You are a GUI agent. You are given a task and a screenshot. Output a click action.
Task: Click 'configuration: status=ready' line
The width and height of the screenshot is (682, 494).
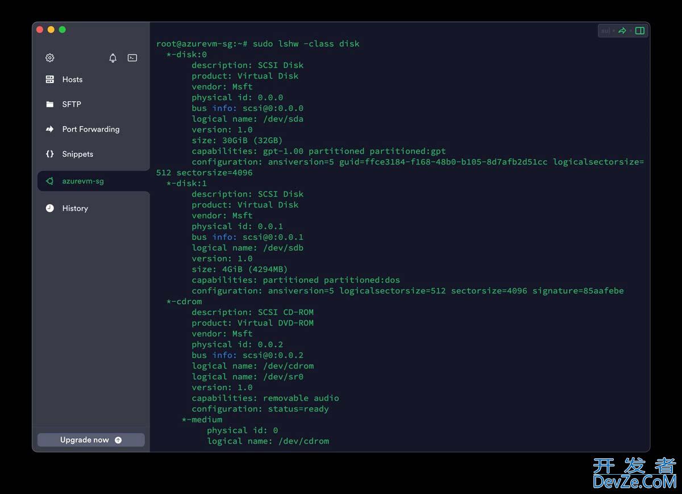[x=260, y=409]
